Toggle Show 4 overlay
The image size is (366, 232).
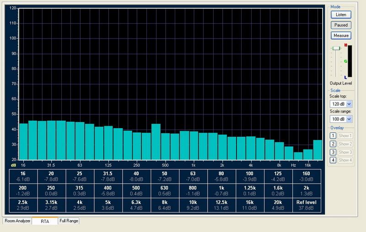[345, 160]
